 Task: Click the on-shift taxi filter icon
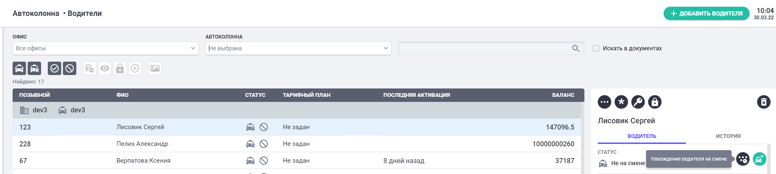pos(19,68)
